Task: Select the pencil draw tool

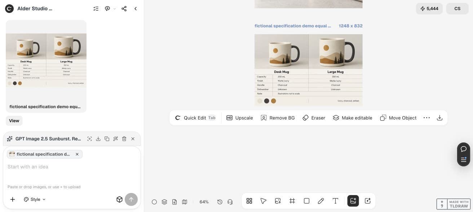Action: coord(321,201)
